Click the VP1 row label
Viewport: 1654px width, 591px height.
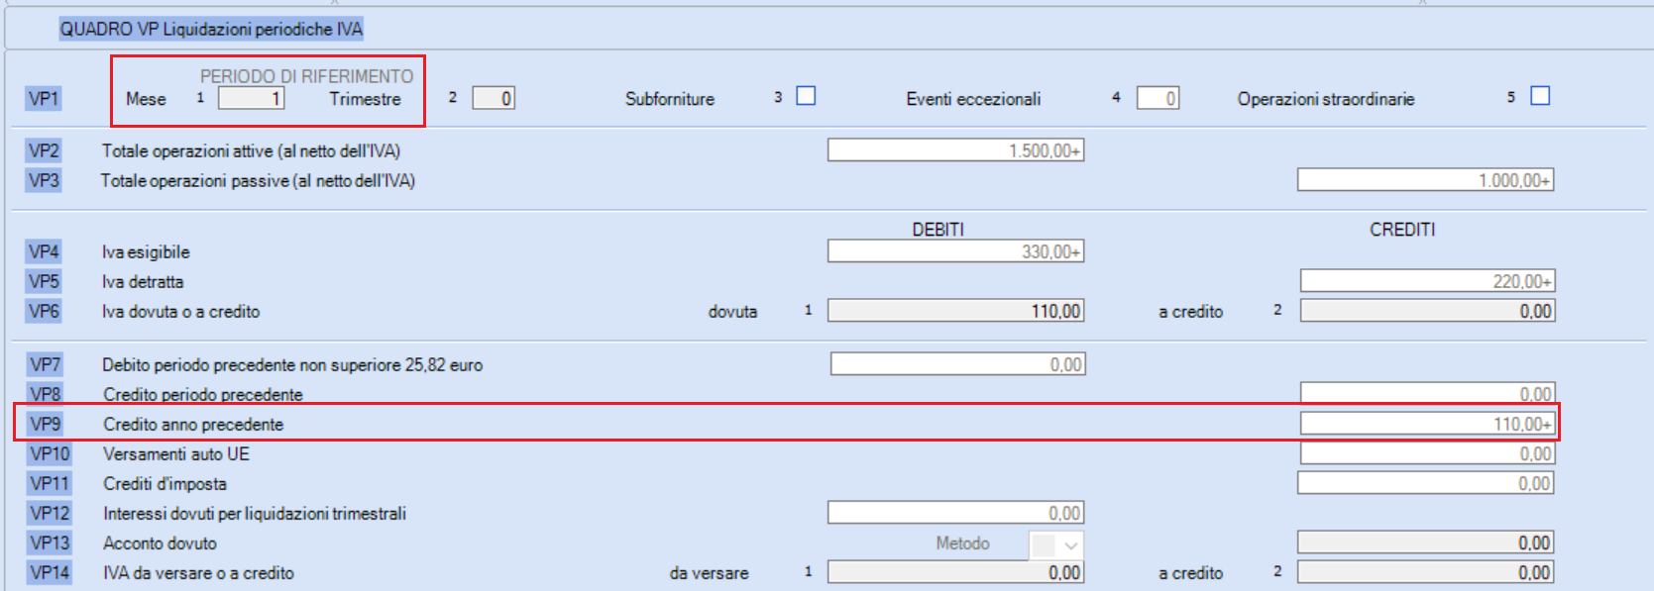click(x=44, y=98)
